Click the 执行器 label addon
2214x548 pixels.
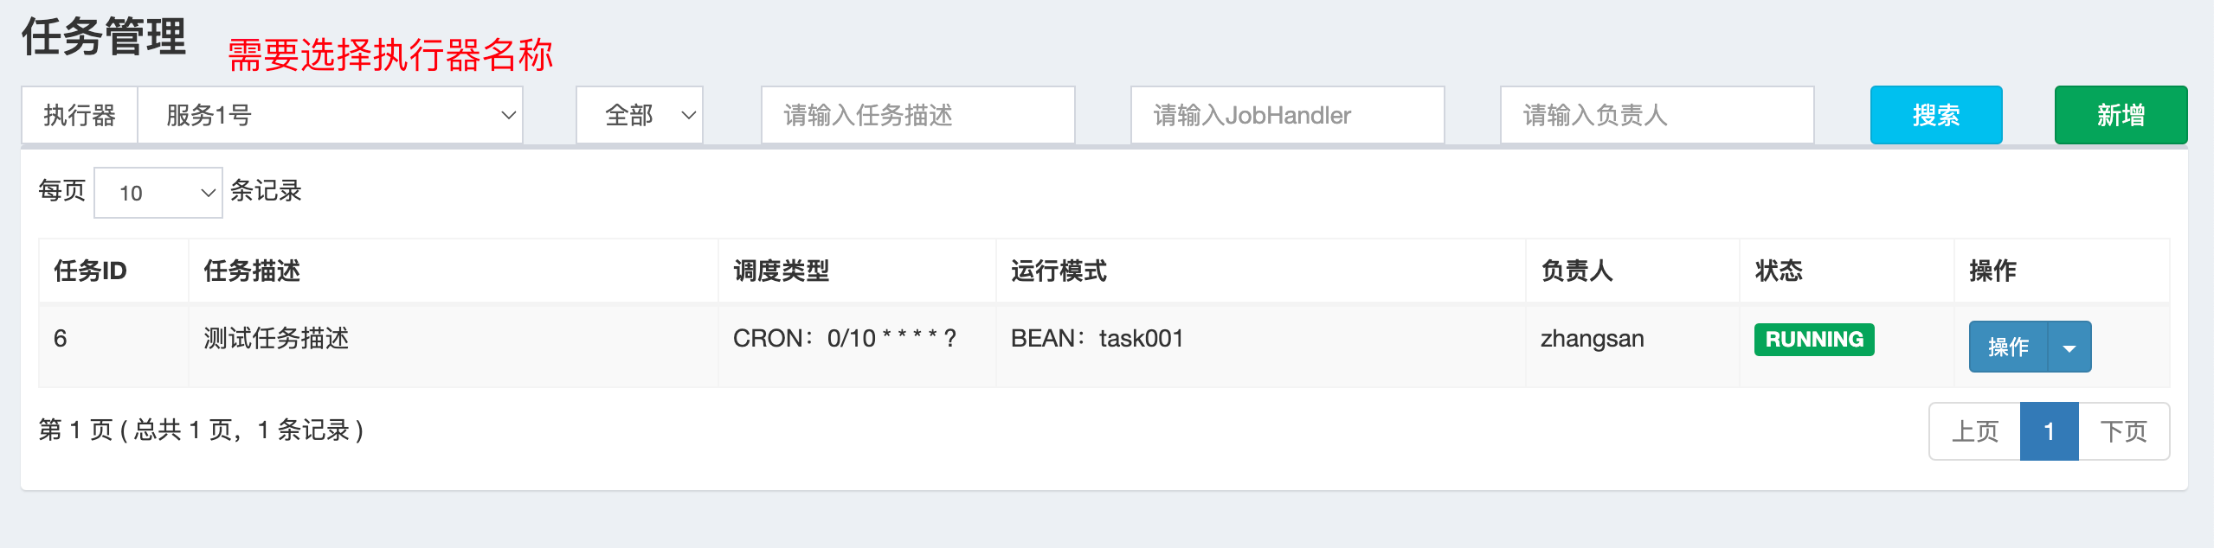tap(80, 115)
